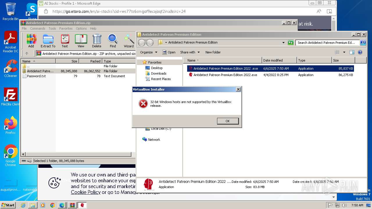Open the Recycle Bin desktop icon
This screenshot has width=372, height=209.
click(x=10, y=12)
